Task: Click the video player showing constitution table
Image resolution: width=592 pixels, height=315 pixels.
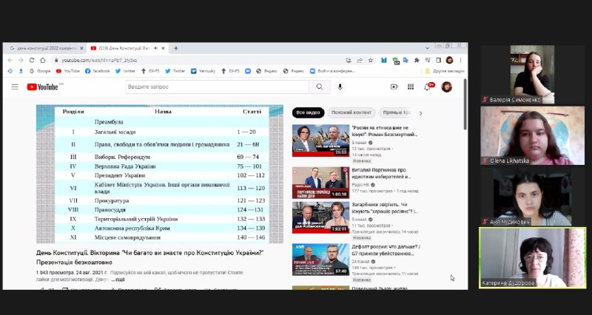Action: pos(160,174)
